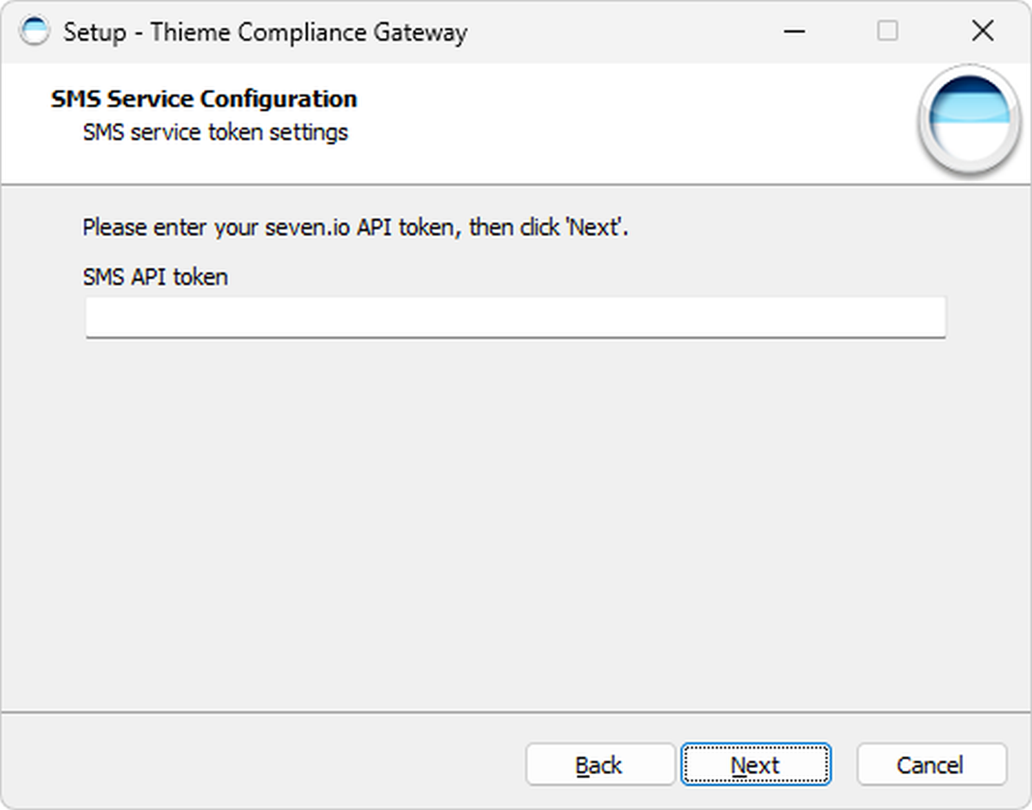Click the separator line above the buttons
The width and height of the screenshot is (1032, 810).
515,712
